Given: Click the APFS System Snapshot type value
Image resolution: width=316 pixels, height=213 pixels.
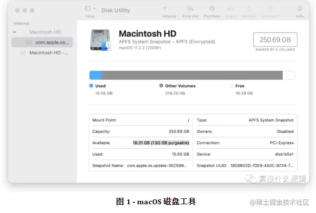Looking at the screenshot, I should coord(271,120).
